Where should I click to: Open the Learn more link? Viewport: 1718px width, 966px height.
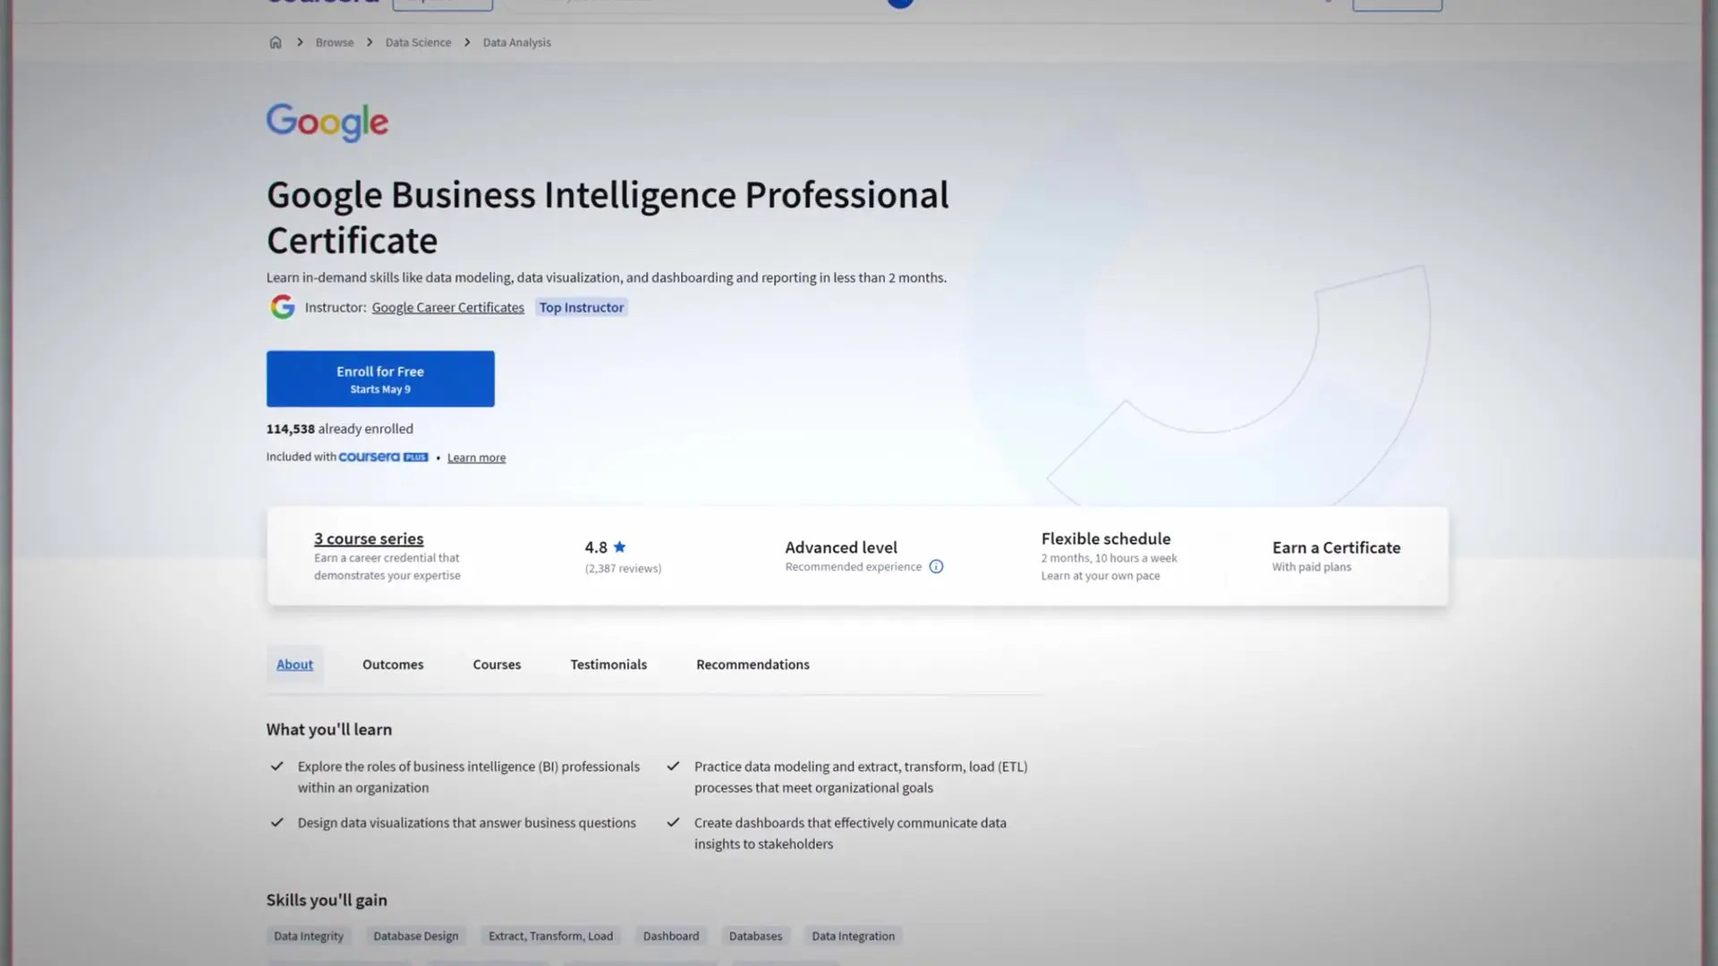476,457
